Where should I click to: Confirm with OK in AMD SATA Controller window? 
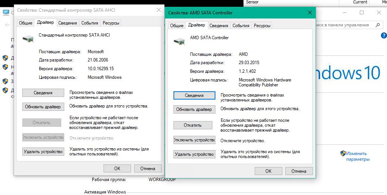click(x=268, y=171)
